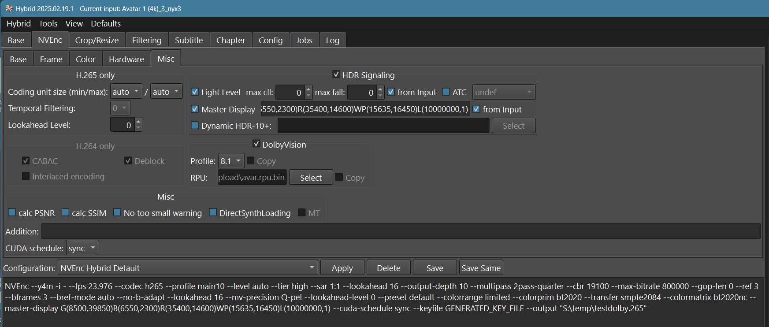769x327 pixels.
Task: Open the Hardware sub-tab under NVEnc
Action: point(126,59)
